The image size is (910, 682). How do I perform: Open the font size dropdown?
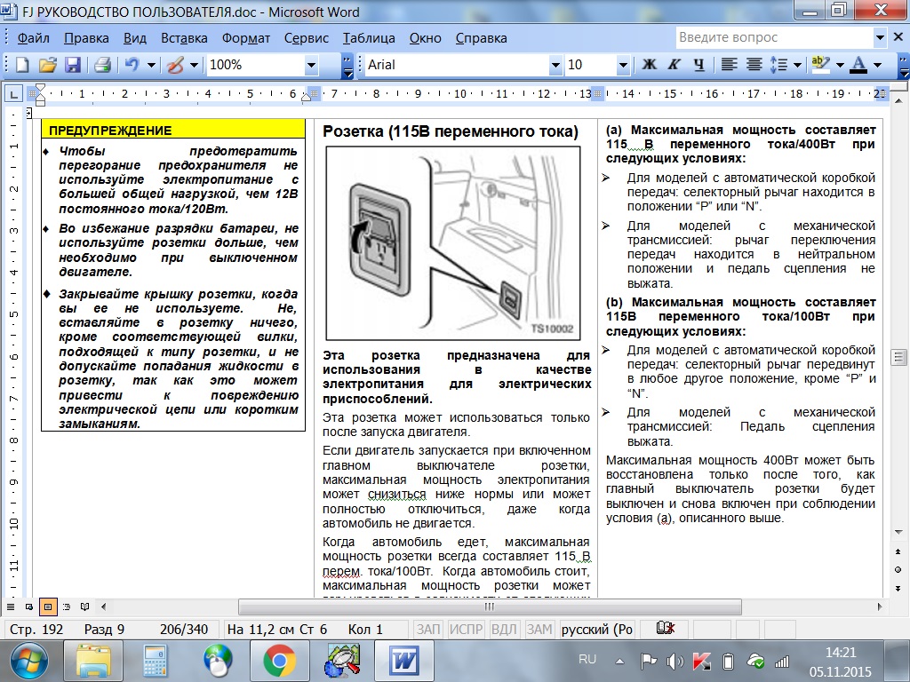point(625,65)
